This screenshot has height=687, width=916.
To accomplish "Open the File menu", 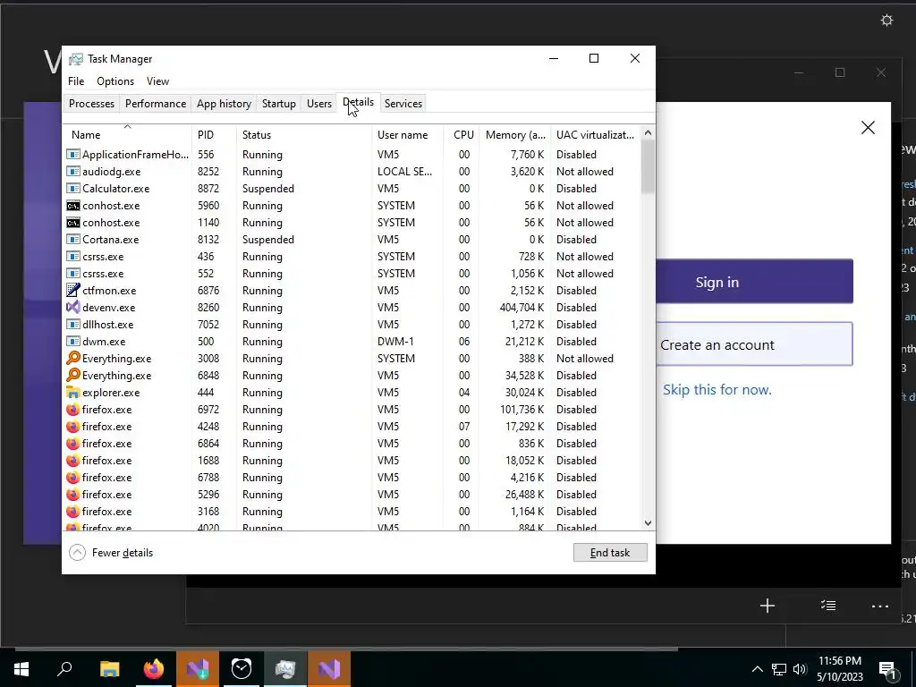I will [76, 81].
